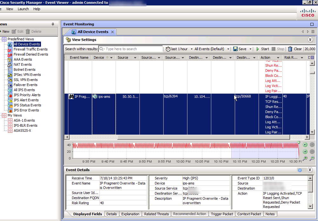Screen dimensions: 318x221
Task: Switch to the Trigger Packet tab
Action: 222,214
